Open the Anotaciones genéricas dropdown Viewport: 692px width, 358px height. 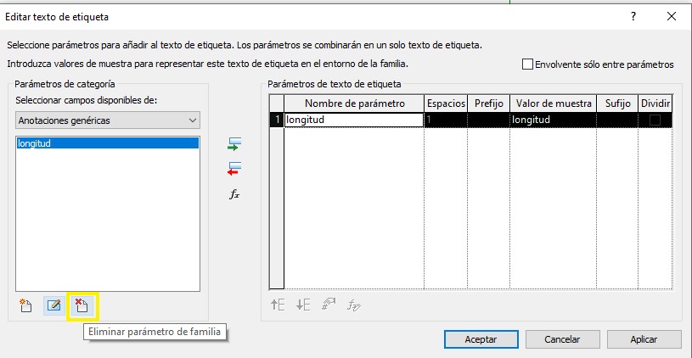tap(108, 120)
